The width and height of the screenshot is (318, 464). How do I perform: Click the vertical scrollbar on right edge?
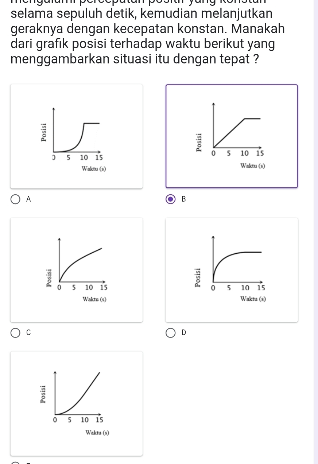[316, 232]
